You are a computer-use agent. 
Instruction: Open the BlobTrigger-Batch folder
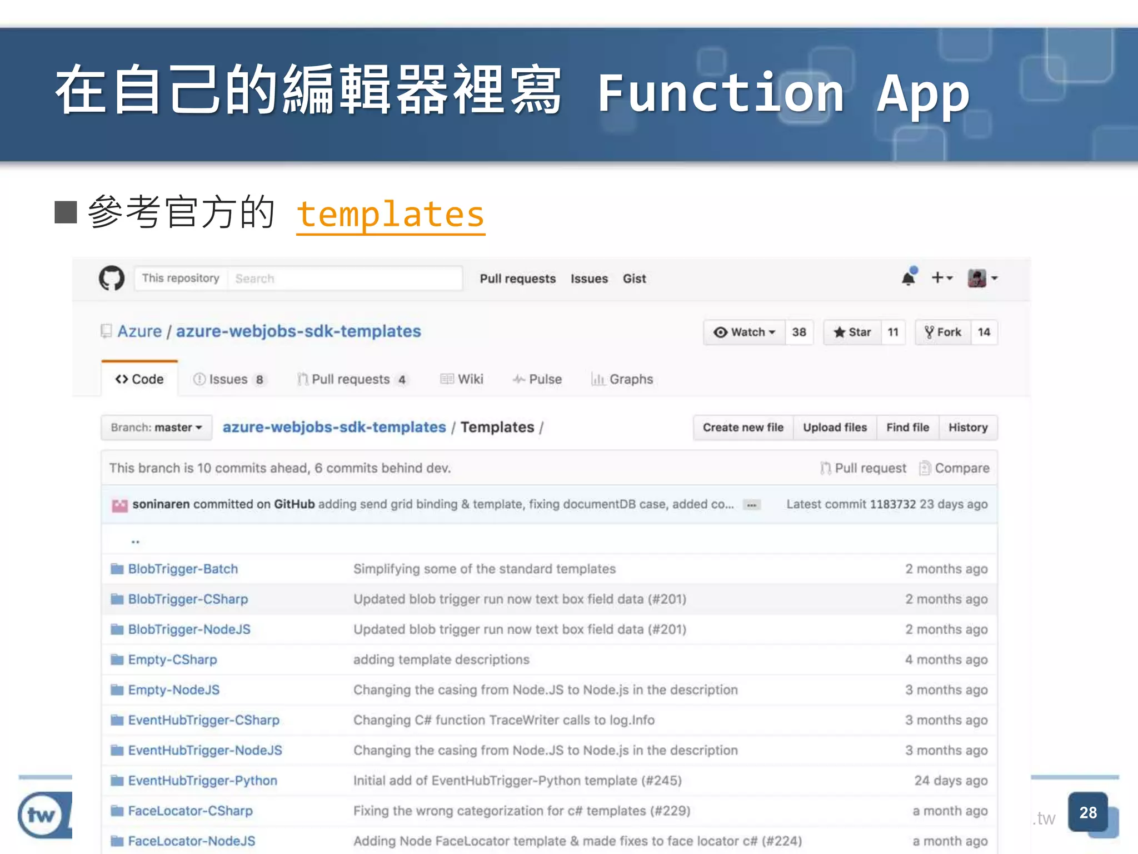point(183,569)
